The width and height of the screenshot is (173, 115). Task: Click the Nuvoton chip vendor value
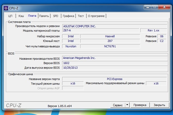pyautogui.click(x=71, y=46)
